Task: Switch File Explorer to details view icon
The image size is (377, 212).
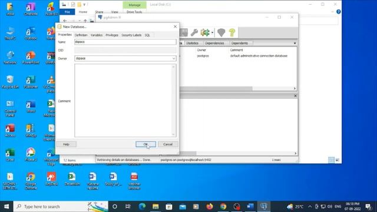Action: click(x=331, y=160)
